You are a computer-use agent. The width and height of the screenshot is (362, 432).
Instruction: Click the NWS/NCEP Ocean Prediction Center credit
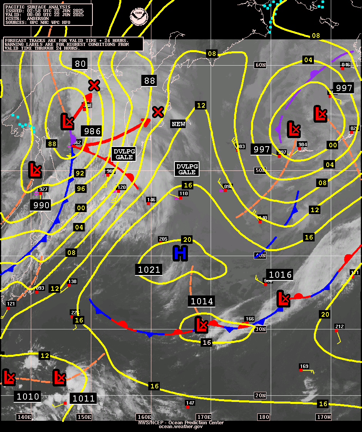coord(181,423)
